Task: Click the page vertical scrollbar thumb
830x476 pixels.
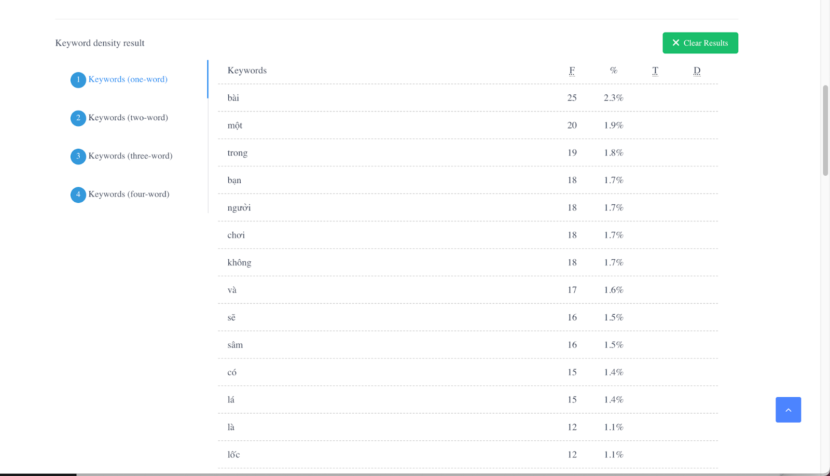Action: tap(825, 131)
